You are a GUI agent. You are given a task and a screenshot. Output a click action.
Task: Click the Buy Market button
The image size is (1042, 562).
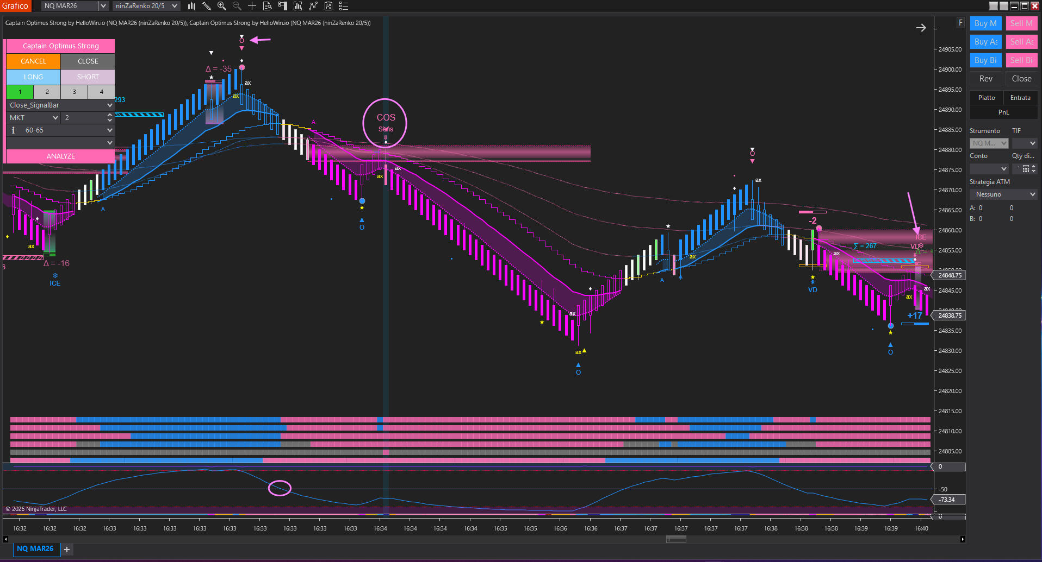[x=985, y=23]
